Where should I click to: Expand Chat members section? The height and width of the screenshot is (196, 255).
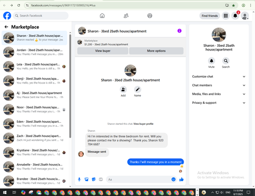[x=219, y=85]
